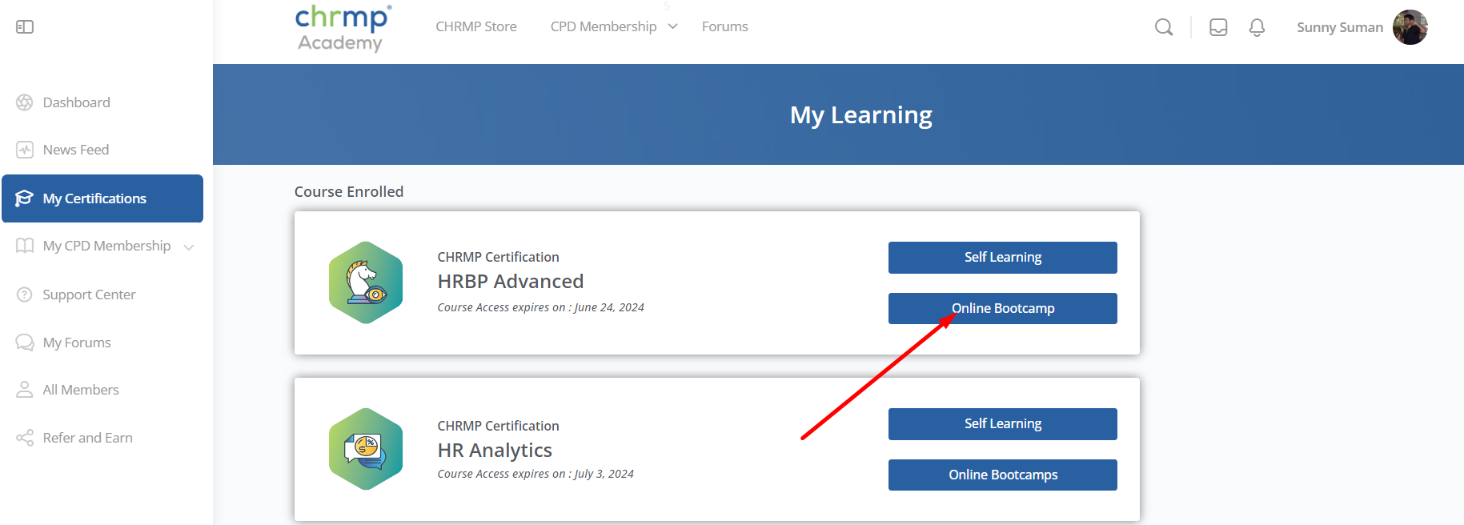Open Online Bootcamp for HRBP Advanced
Image resolution: width=1464 pixels, height=525 pixels.
[1003, 308]
